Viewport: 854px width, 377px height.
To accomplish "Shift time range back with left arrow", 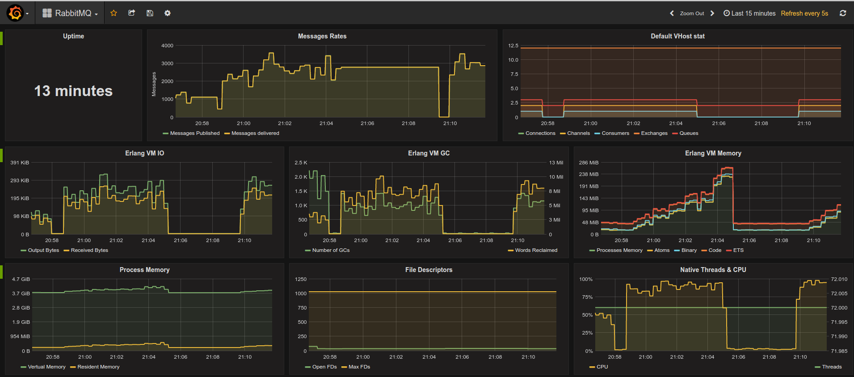I will coord(672,13).
